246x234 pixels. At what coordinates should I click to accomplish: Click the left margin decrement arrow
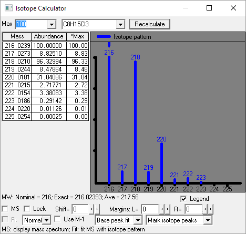click(162, 209)
